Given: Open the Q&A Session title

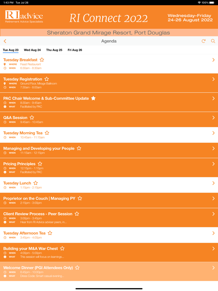Looking at the screenshot, I should coord(15,117).
